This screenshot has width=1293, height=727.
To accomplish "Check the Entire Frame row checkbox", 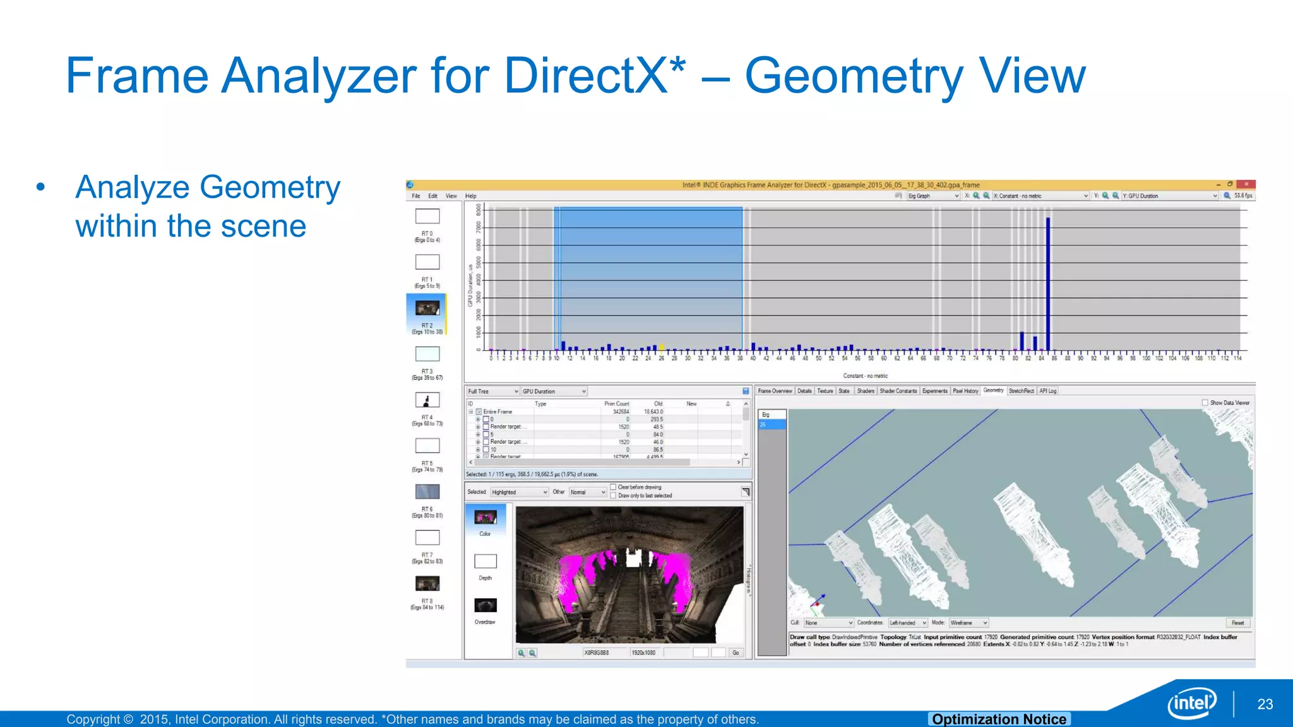I will tap(479, 411).
